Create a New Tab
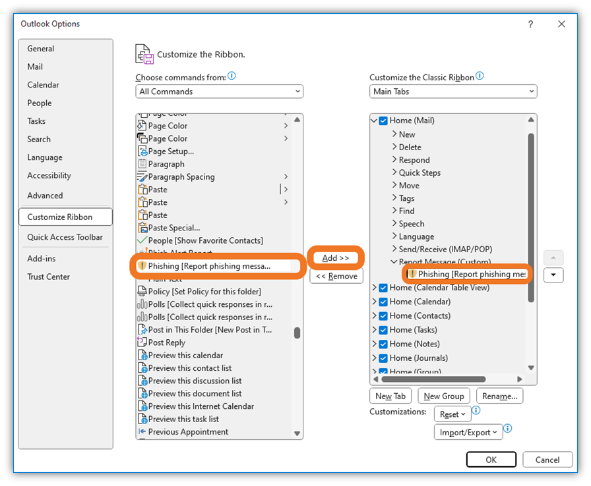The height and width of the screenshot is (486, 591). 390,396
